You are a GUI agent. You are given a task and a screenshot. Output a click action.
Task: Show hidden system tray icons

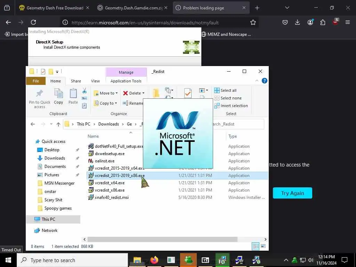pyautogui.click(x=286, y=260)
